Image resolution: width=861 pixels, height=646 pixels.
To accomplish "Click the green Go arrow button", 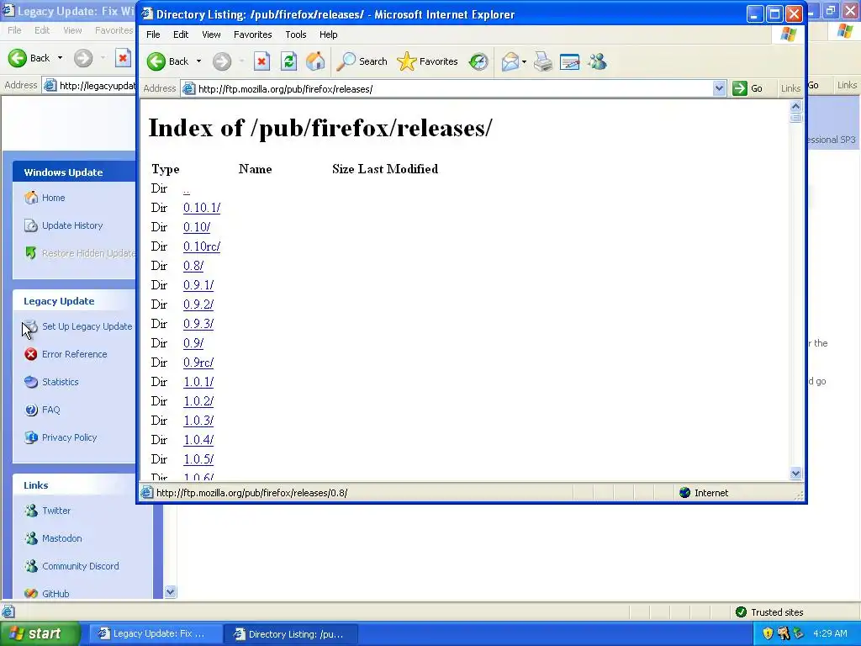I will 740,88.
